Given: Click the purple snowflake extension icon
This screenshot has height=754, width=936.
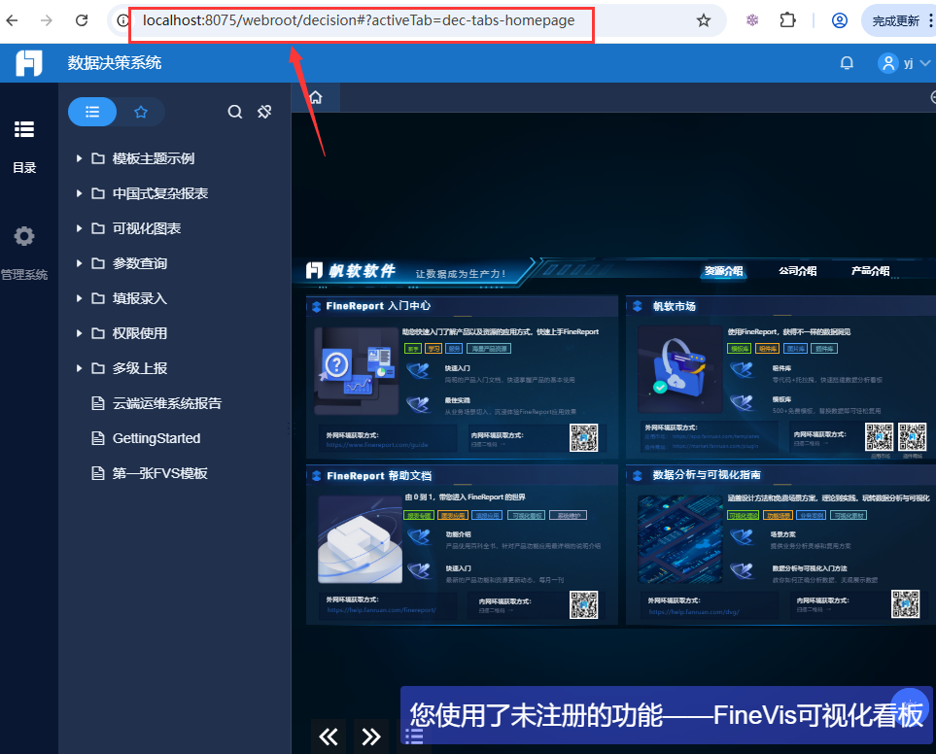Looking at the screenshot, I should click(x=752, y=20).
